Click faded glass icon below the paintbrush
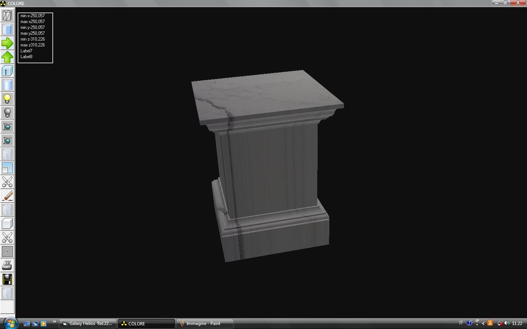Screen dimensions: 527x329 coord(7,210)
